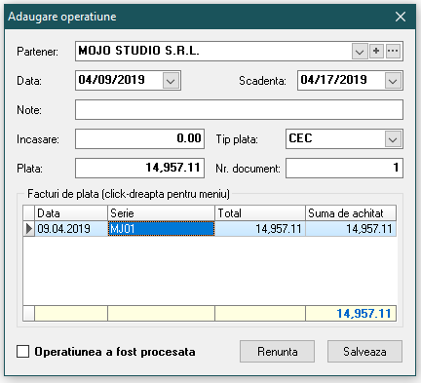Open partner browse dialog via ellipsis icon
This screenshot has height=383, width=421.
[x=393, y=51]
